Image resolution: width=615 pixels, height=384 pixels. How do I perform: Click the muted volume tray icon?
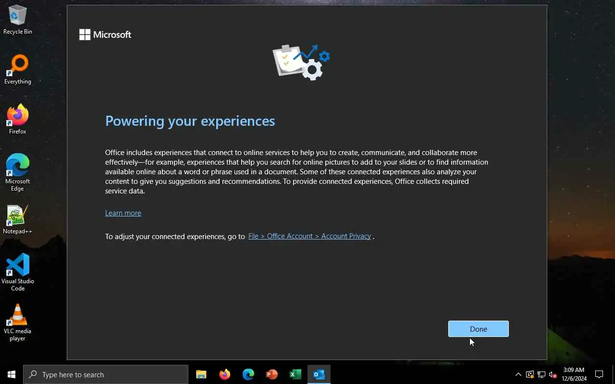[553, 374]
